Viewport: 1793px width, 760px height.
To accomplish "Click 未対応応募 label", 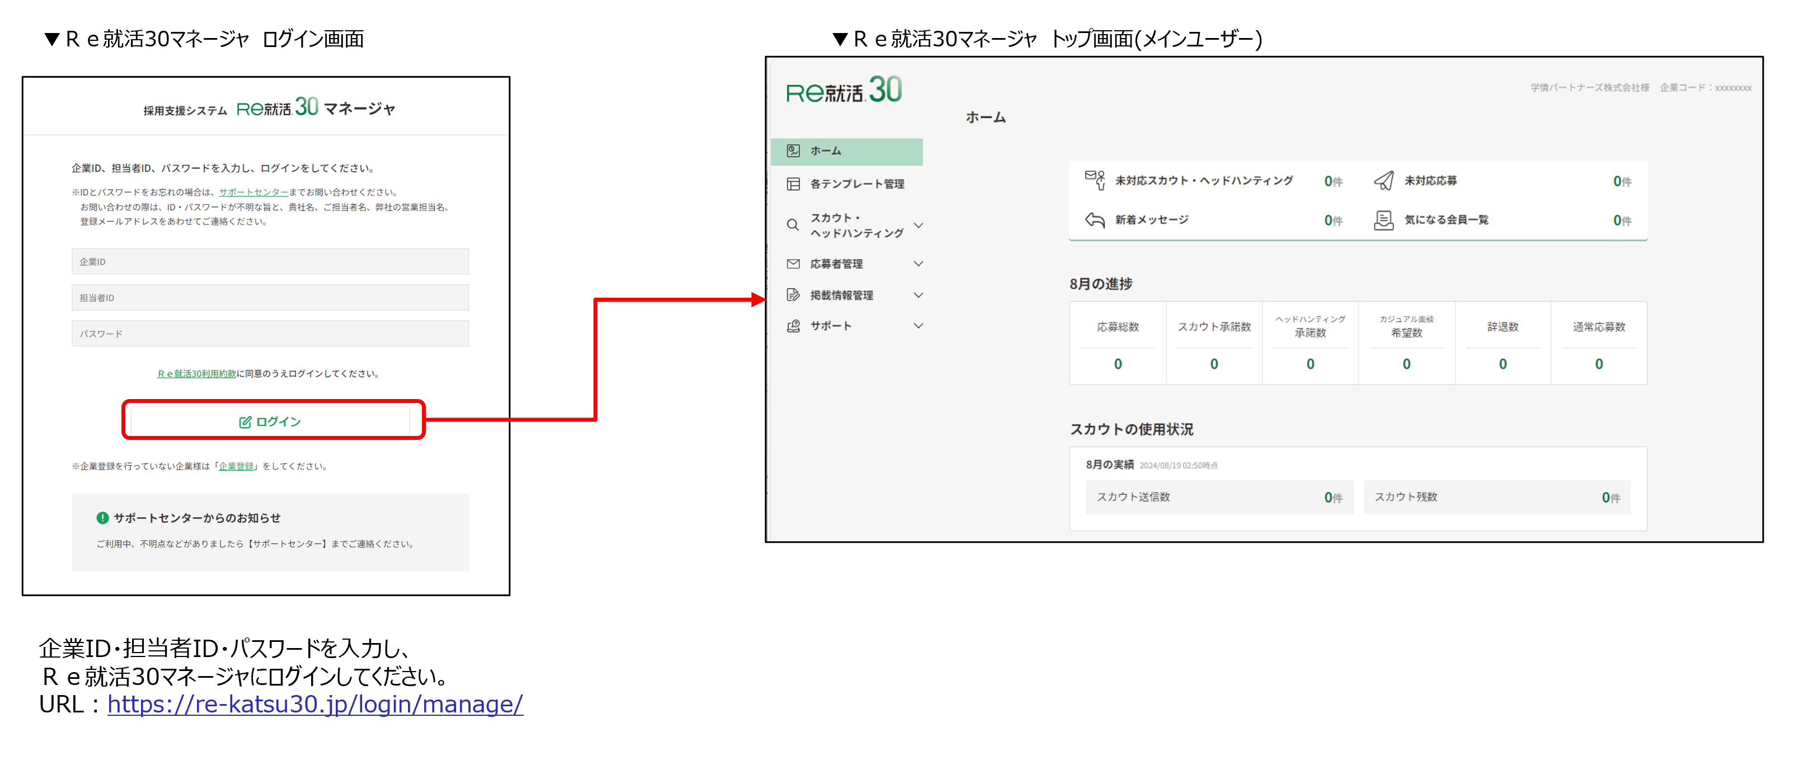I will (x=1430, y=181).
